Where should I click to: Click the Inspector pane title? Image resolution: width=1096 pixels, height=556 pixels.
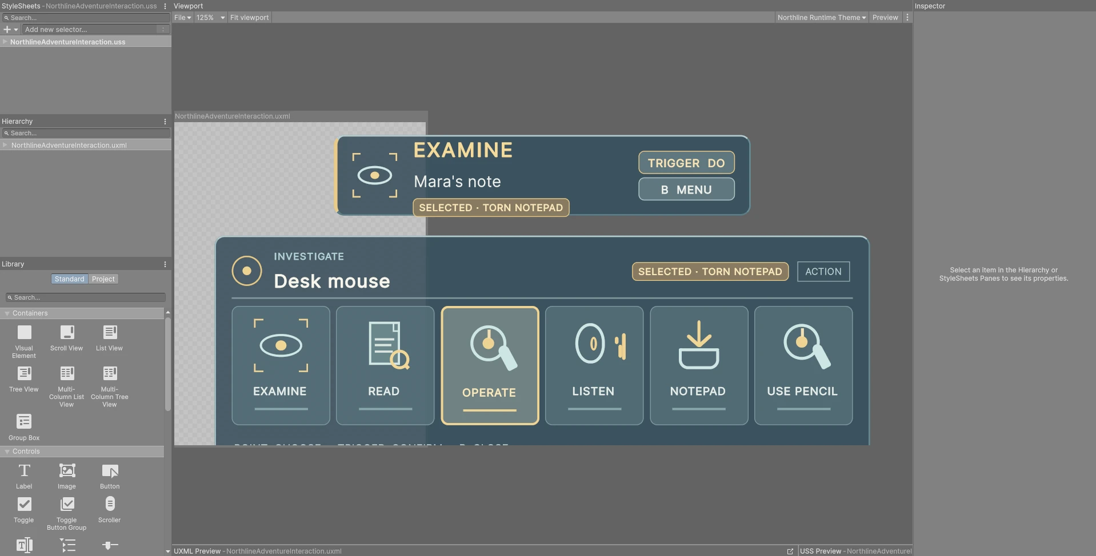click(930, 6)
